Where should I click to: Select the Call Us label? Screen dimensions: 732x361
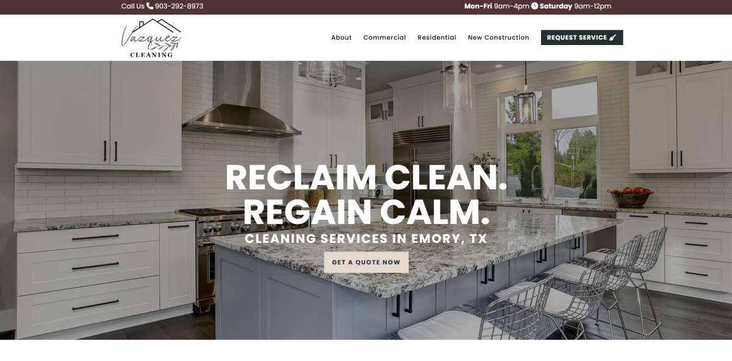pos(133,6)
